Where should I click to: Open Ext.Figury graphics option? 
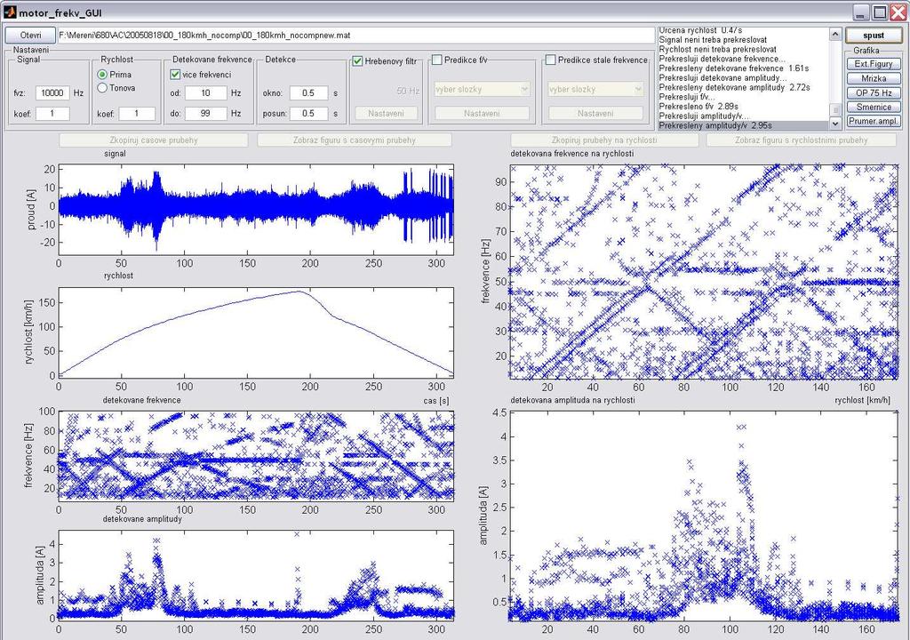pyautogui.click(x=874, y=64)
